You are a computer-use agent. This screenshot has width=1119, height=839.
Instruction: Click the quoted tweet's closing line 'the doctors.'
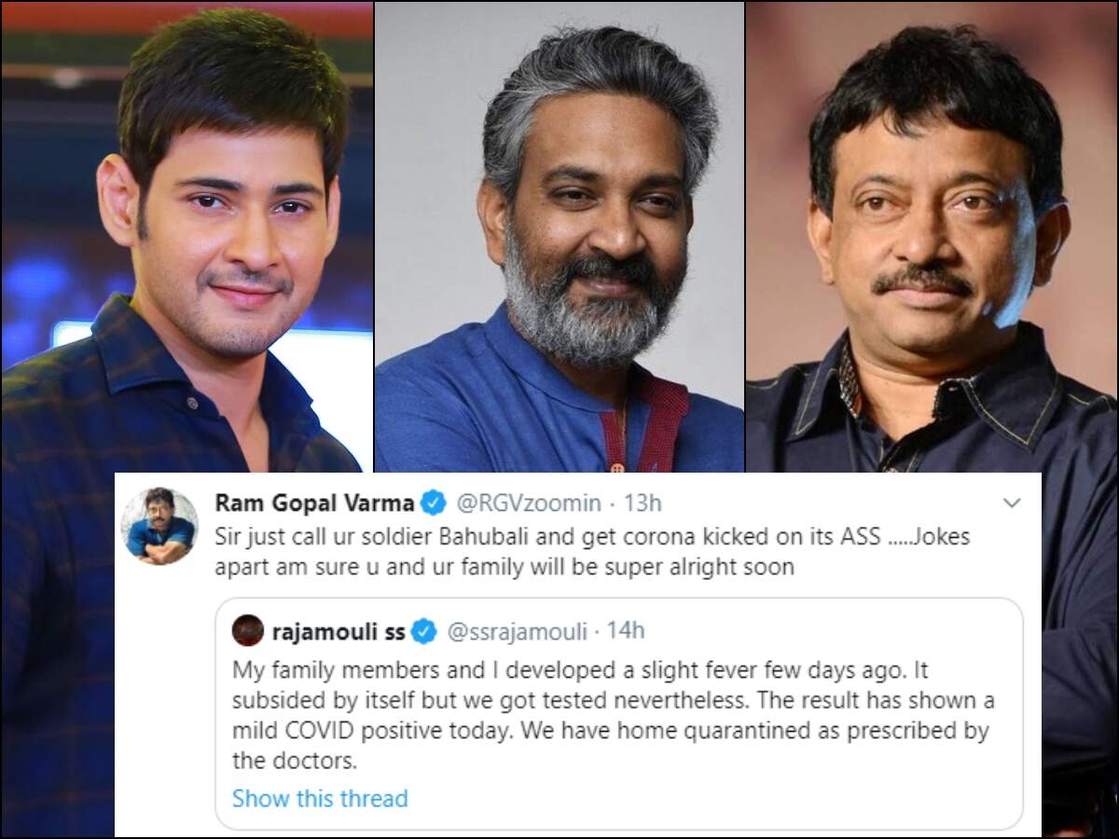(294, 761)
